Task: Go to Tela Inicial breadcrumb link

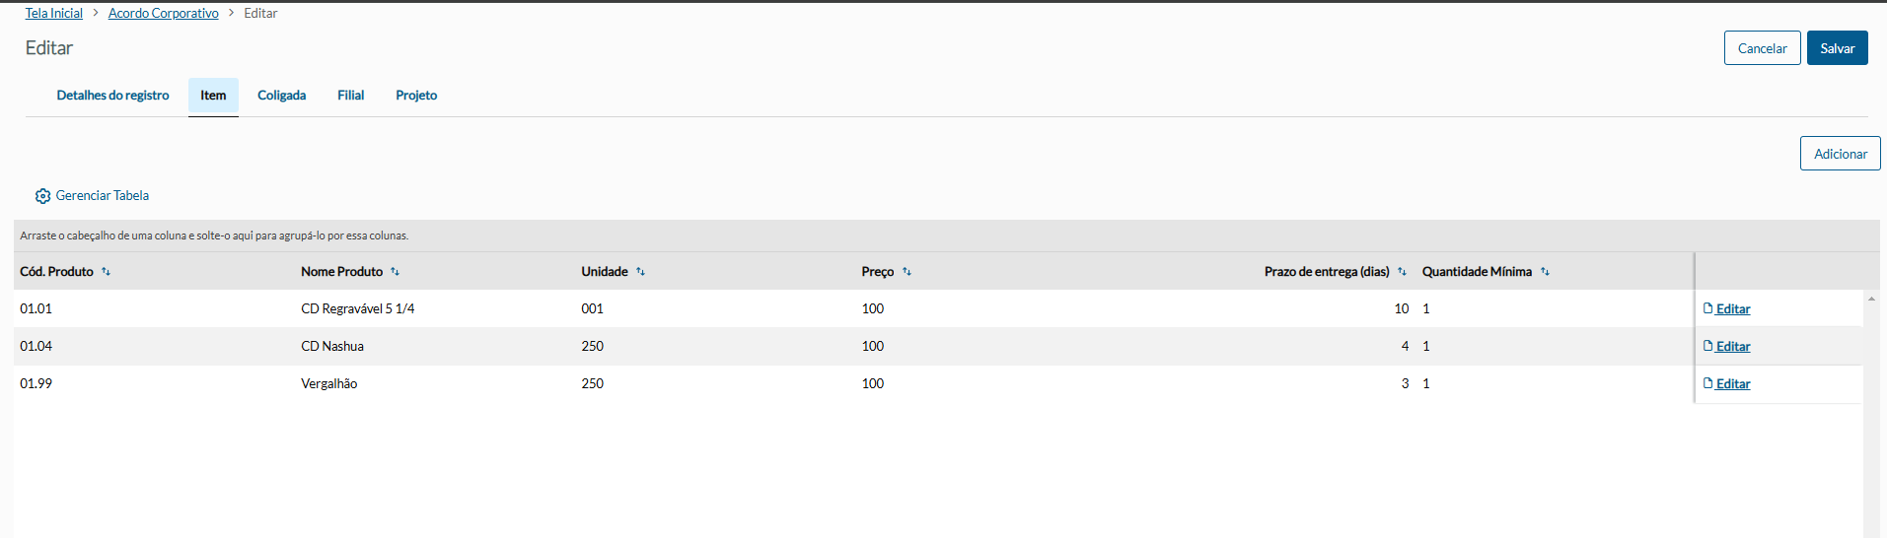Action: tap(54, 13)
